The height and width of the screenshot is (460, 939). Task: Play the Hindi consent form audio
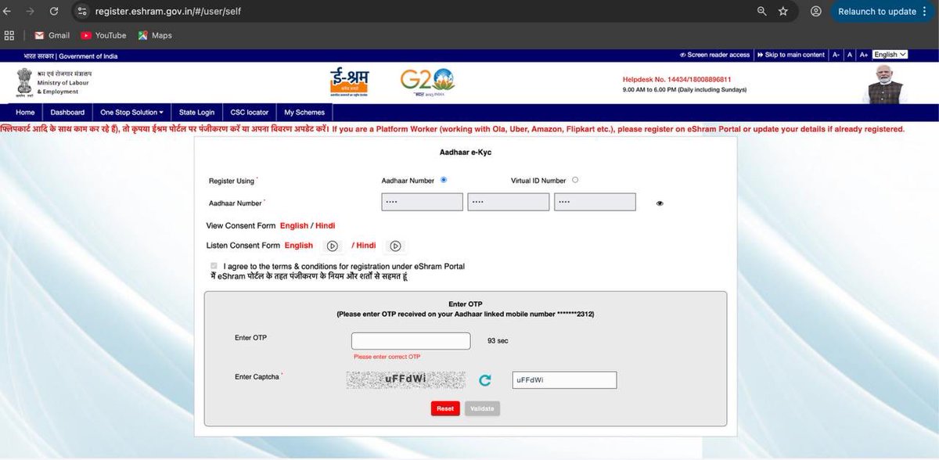pyautogui.click(x=395, y=246)
